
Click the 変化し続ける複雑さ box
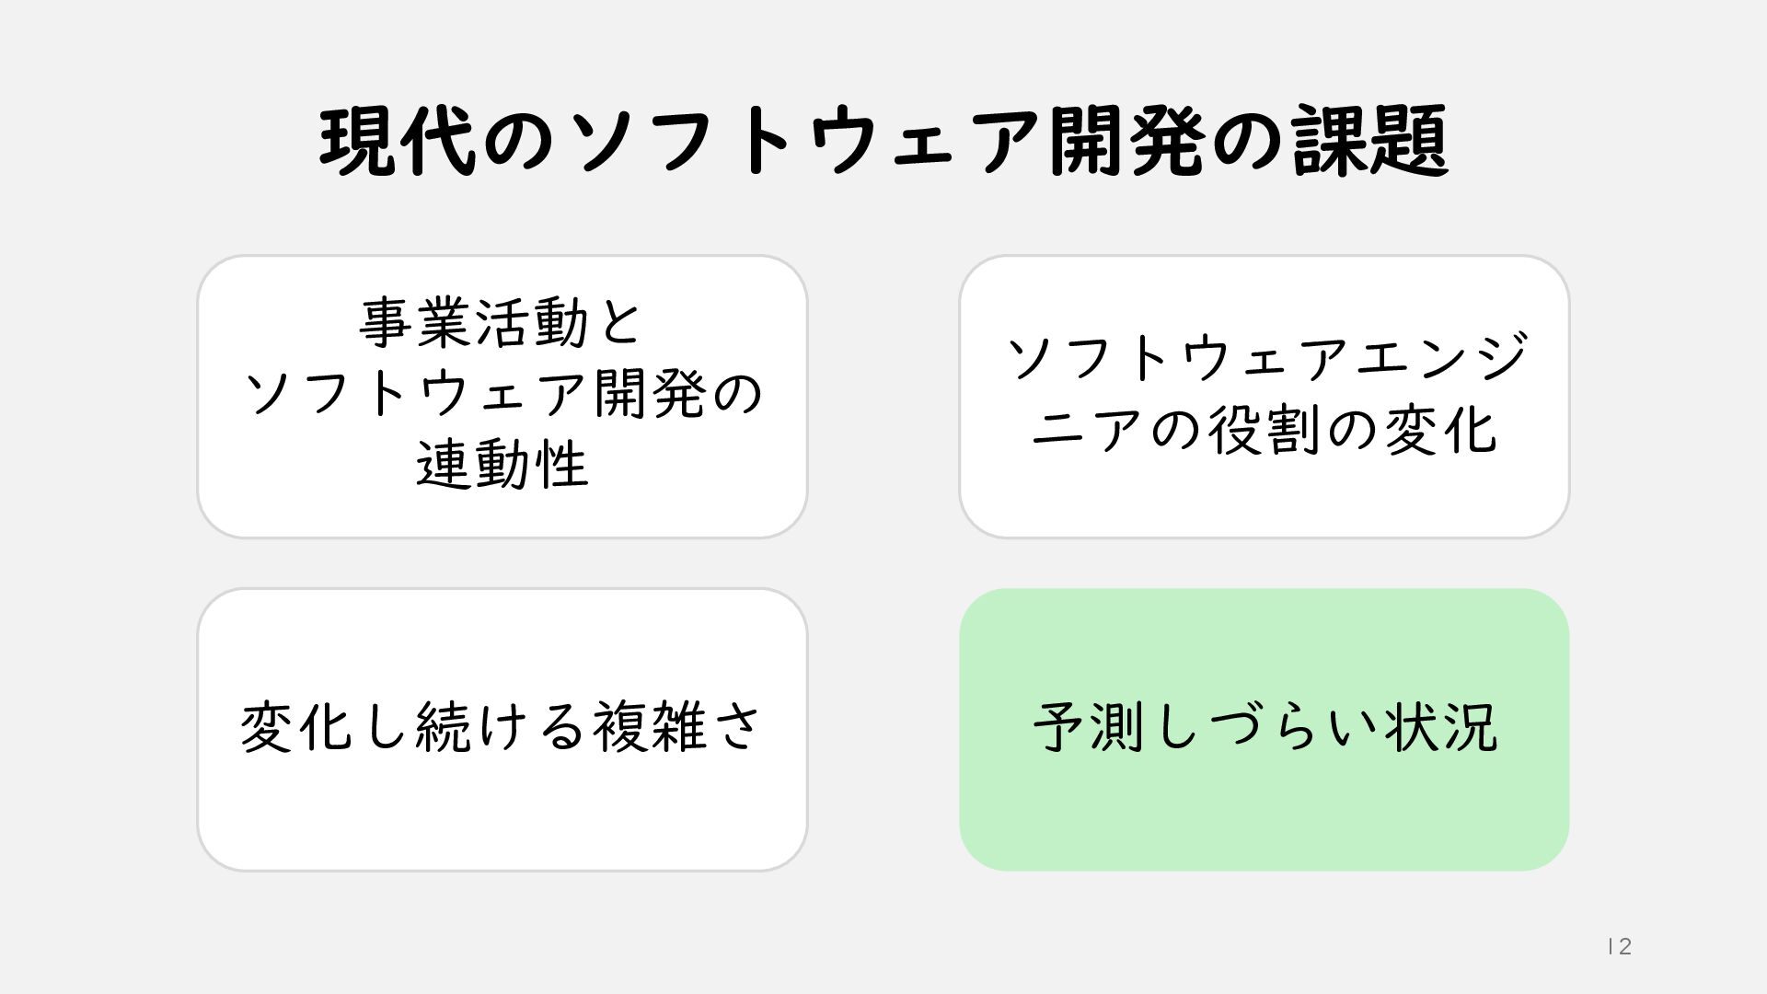coord(502,729)
